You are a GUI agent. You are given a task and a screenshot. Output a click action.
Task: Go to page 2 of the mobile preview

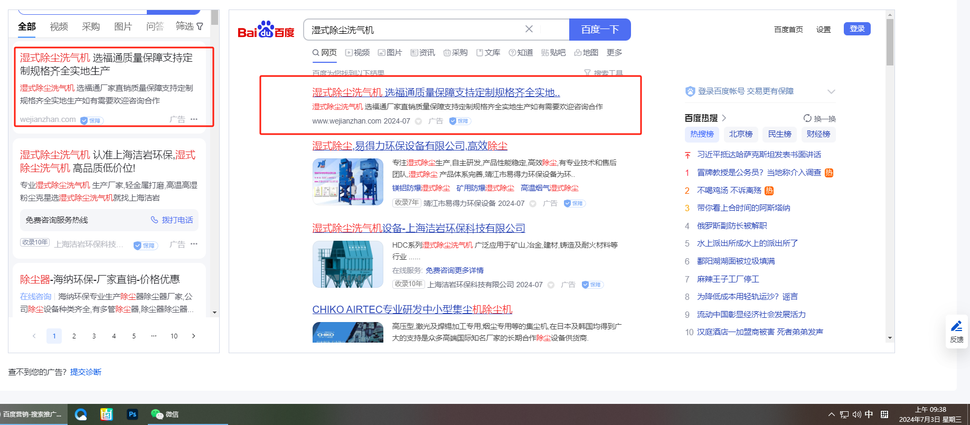click(x=74, y=336)
